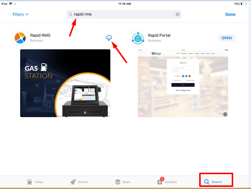This screenshot has height=189, width=251.
Task: Tap the Rapid Portal globe app icon
Action: [138, 38]
